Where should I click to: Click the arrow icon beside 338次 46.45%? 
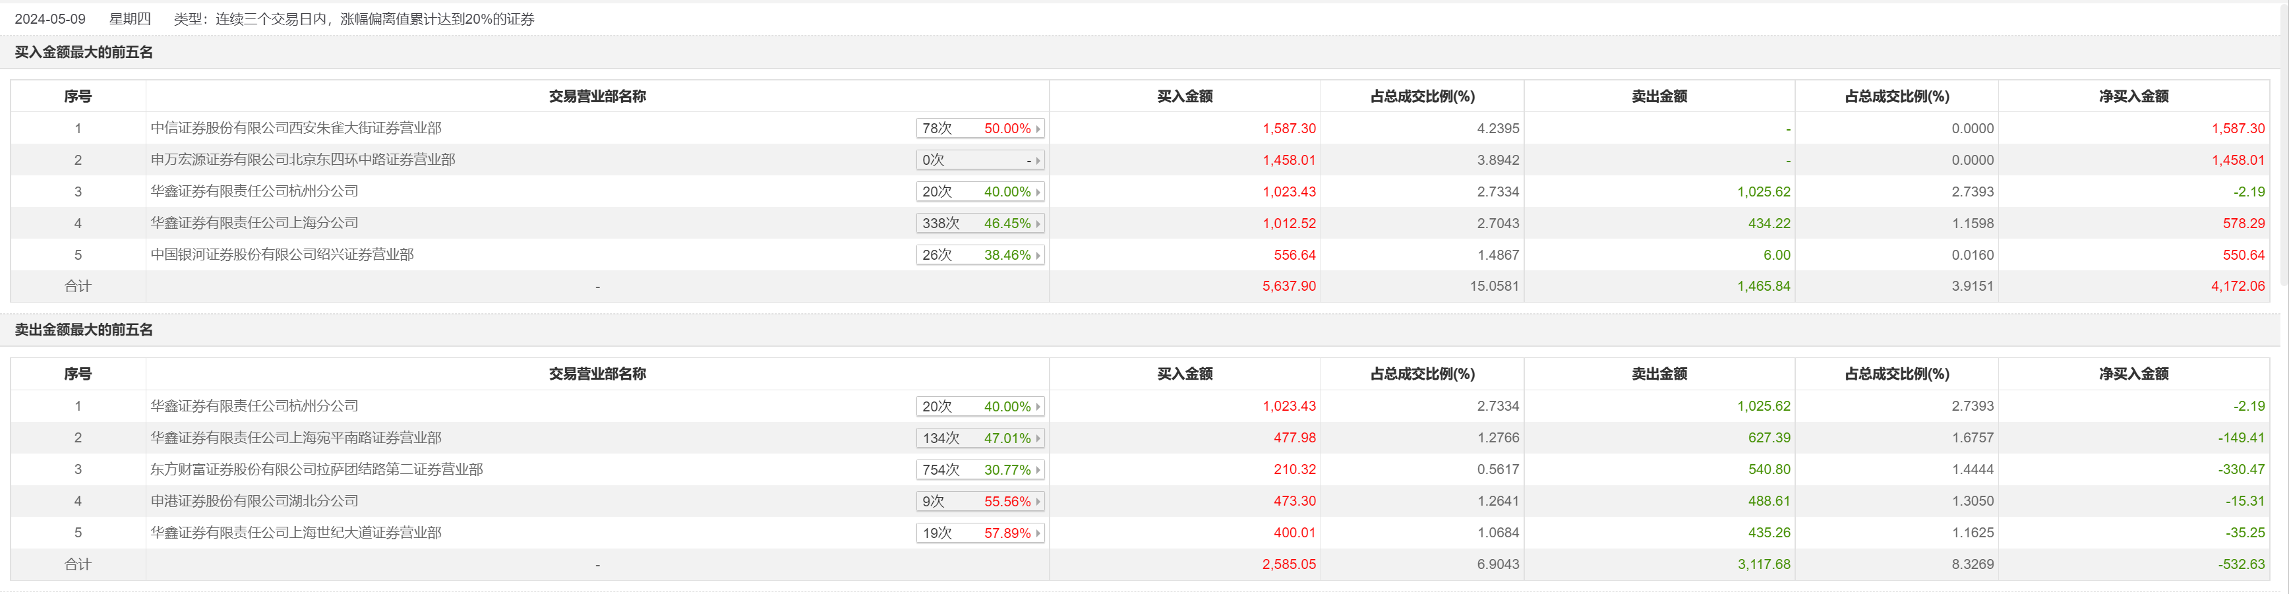click(x=1037, y=224)
